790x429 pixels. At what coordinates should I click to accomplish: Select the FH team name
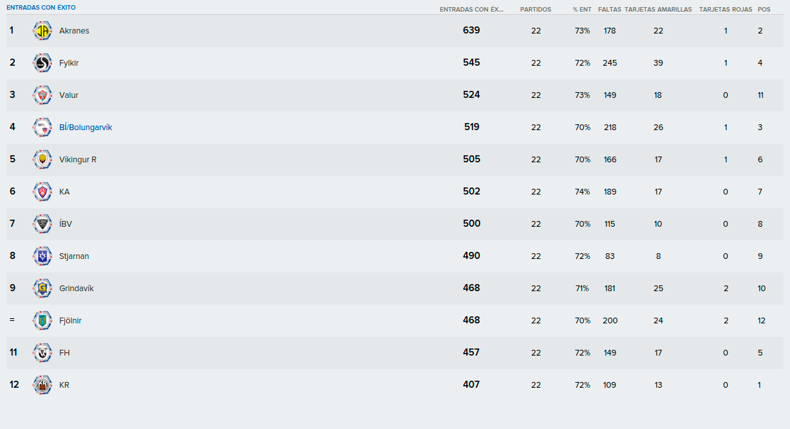click(64, 353)
